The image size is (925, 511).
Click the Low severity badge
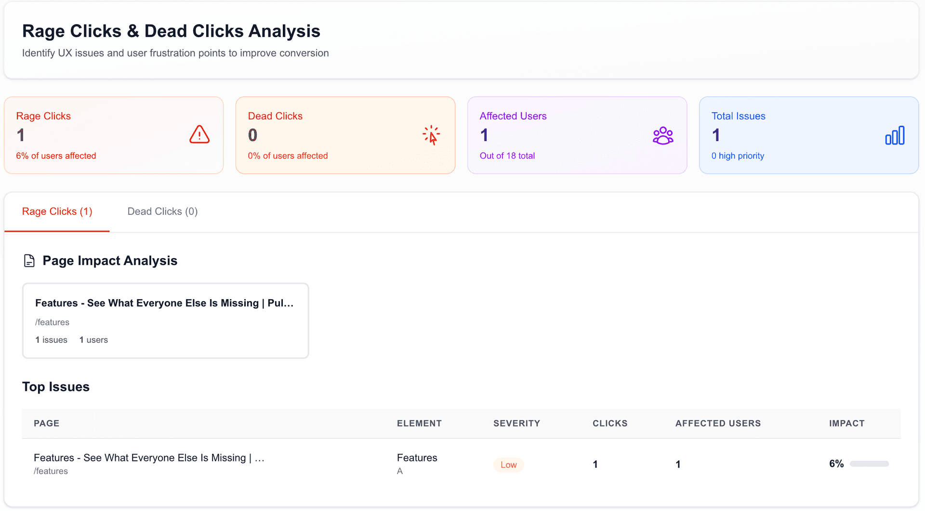point(508,465)
